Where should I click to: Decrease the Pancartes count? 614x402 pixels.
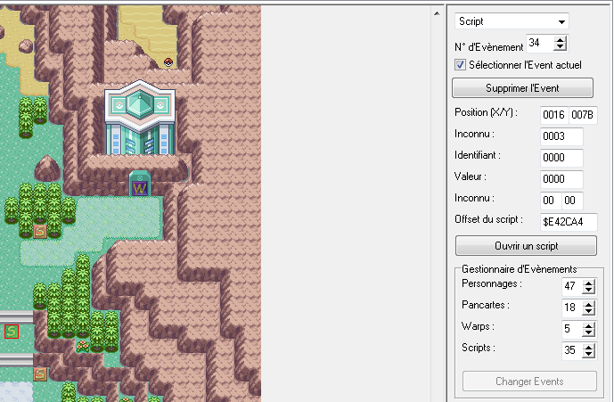[588, 311]
